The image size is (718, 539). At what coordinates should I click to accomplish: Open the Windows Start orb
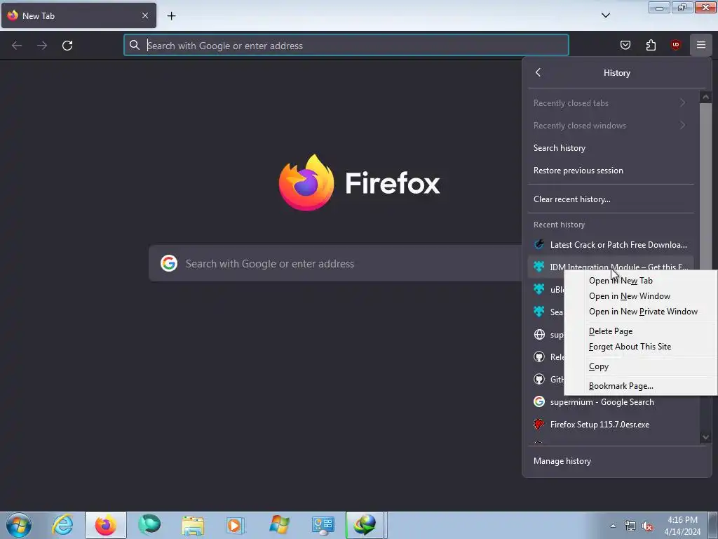19,525
